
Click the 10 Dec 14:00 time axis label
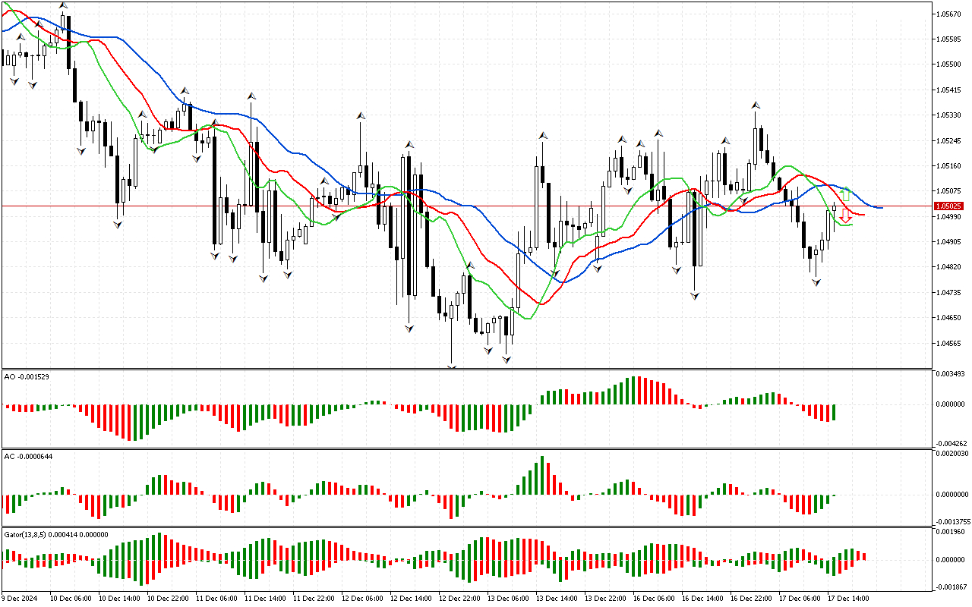[x=119, y=599]
